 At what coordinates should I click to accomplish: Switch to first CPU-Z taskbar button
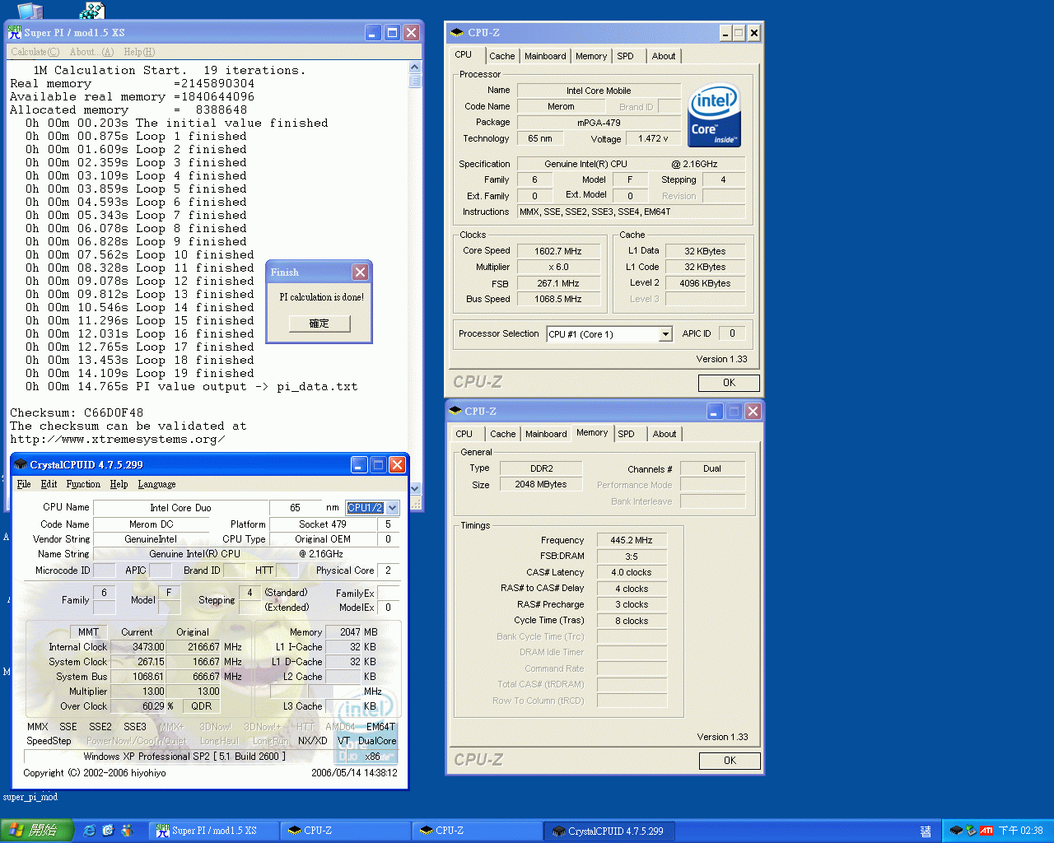pos(345,831)
